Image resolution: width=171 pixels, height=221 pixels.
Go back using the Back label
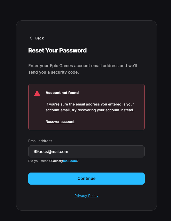click(x=39, y=38)
